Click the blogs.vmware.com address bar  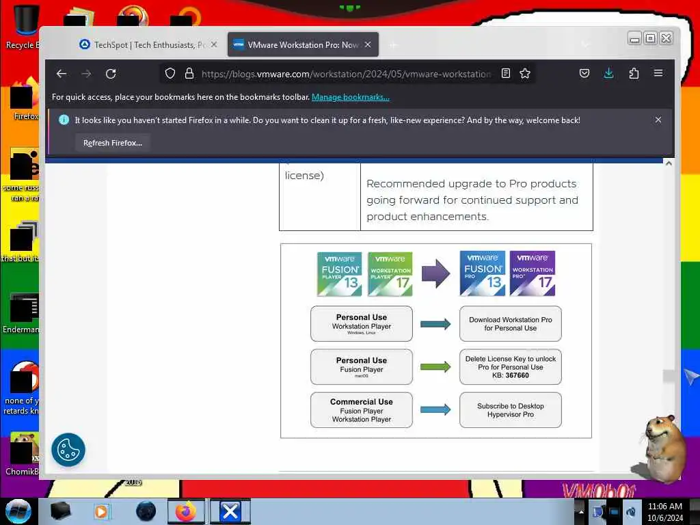[x=346, y=74]
